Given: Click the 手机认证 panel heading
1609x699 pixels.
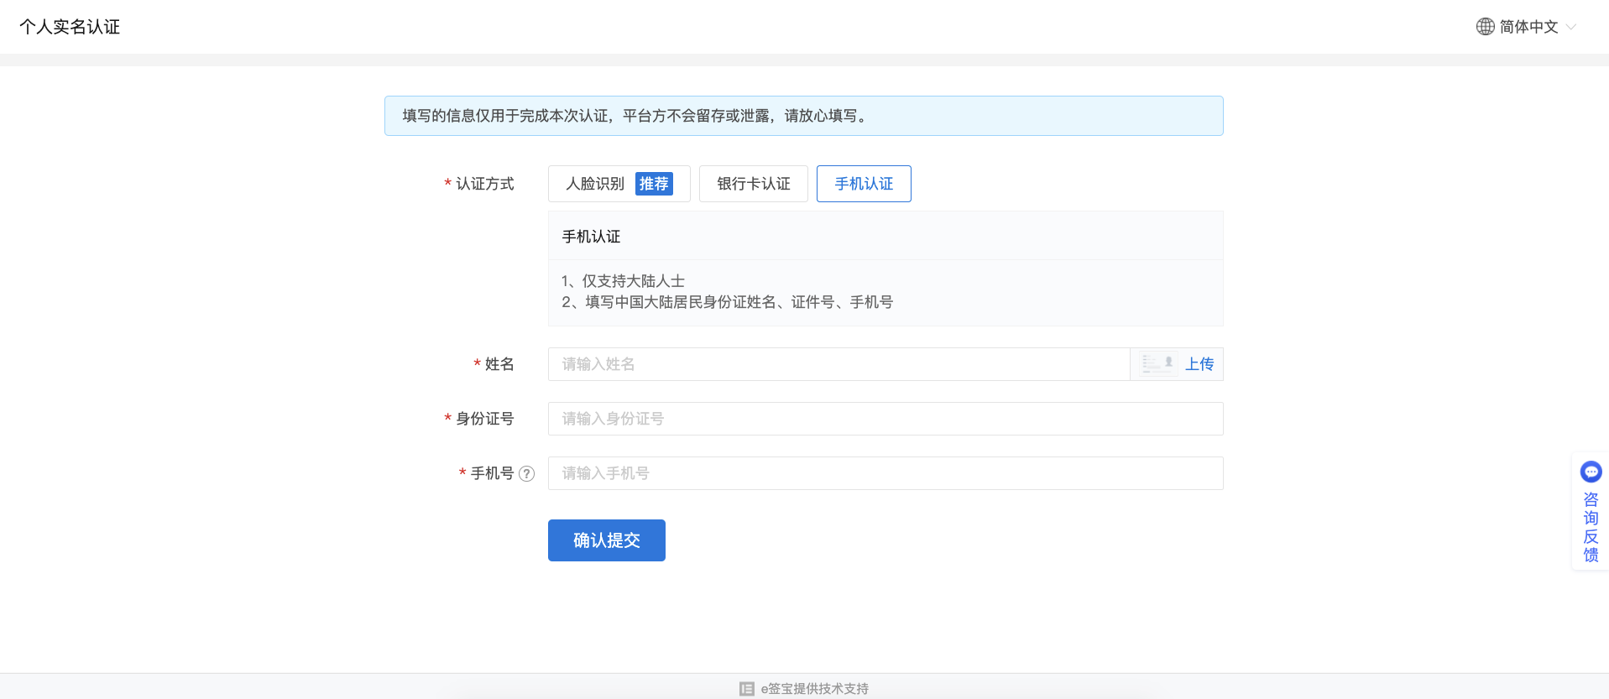Looking at the screenshot, I should click(591, 237).
